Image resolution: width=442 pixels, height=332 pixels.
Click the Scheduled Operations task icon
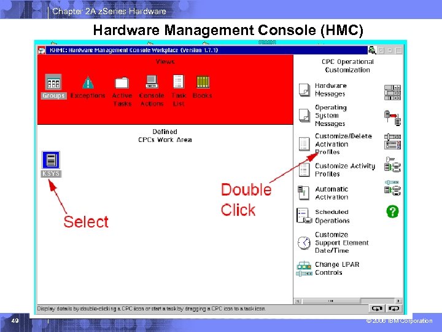(x=304, y=216)
